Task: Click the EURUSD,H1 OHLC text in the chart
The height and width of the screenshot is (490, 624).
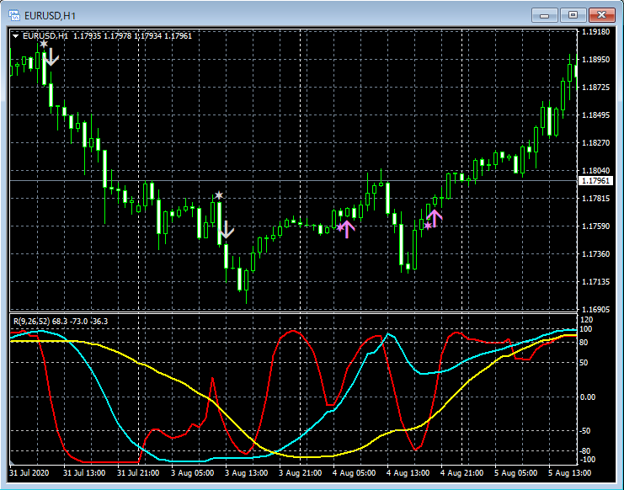Action: pos(107,36)
